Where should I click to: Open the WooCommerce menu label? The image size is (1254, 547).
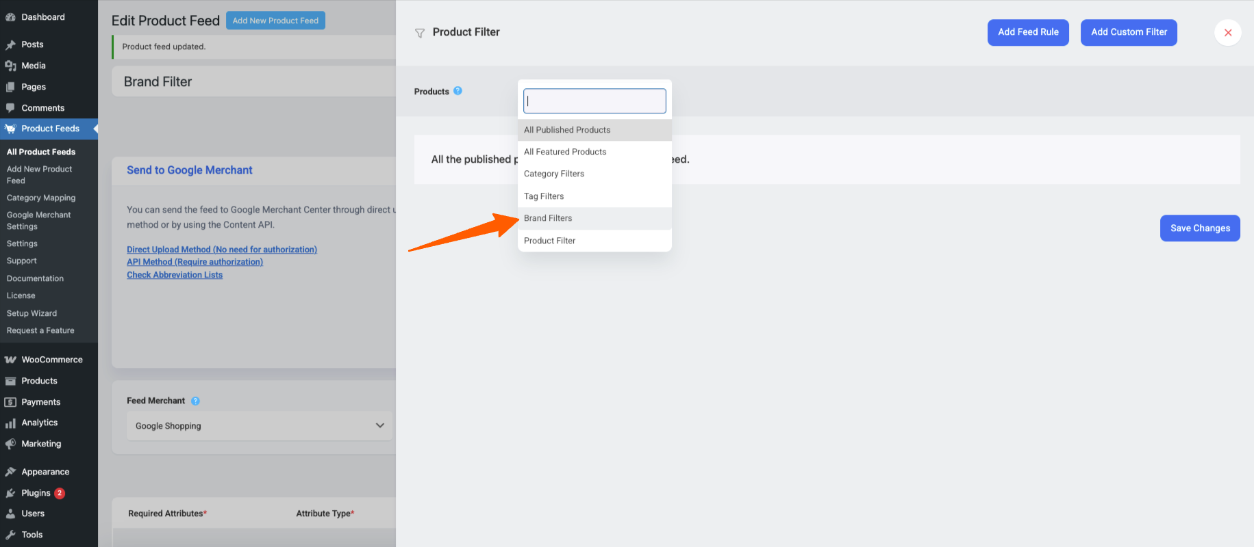pyautogui.click(x=52, y=360)
